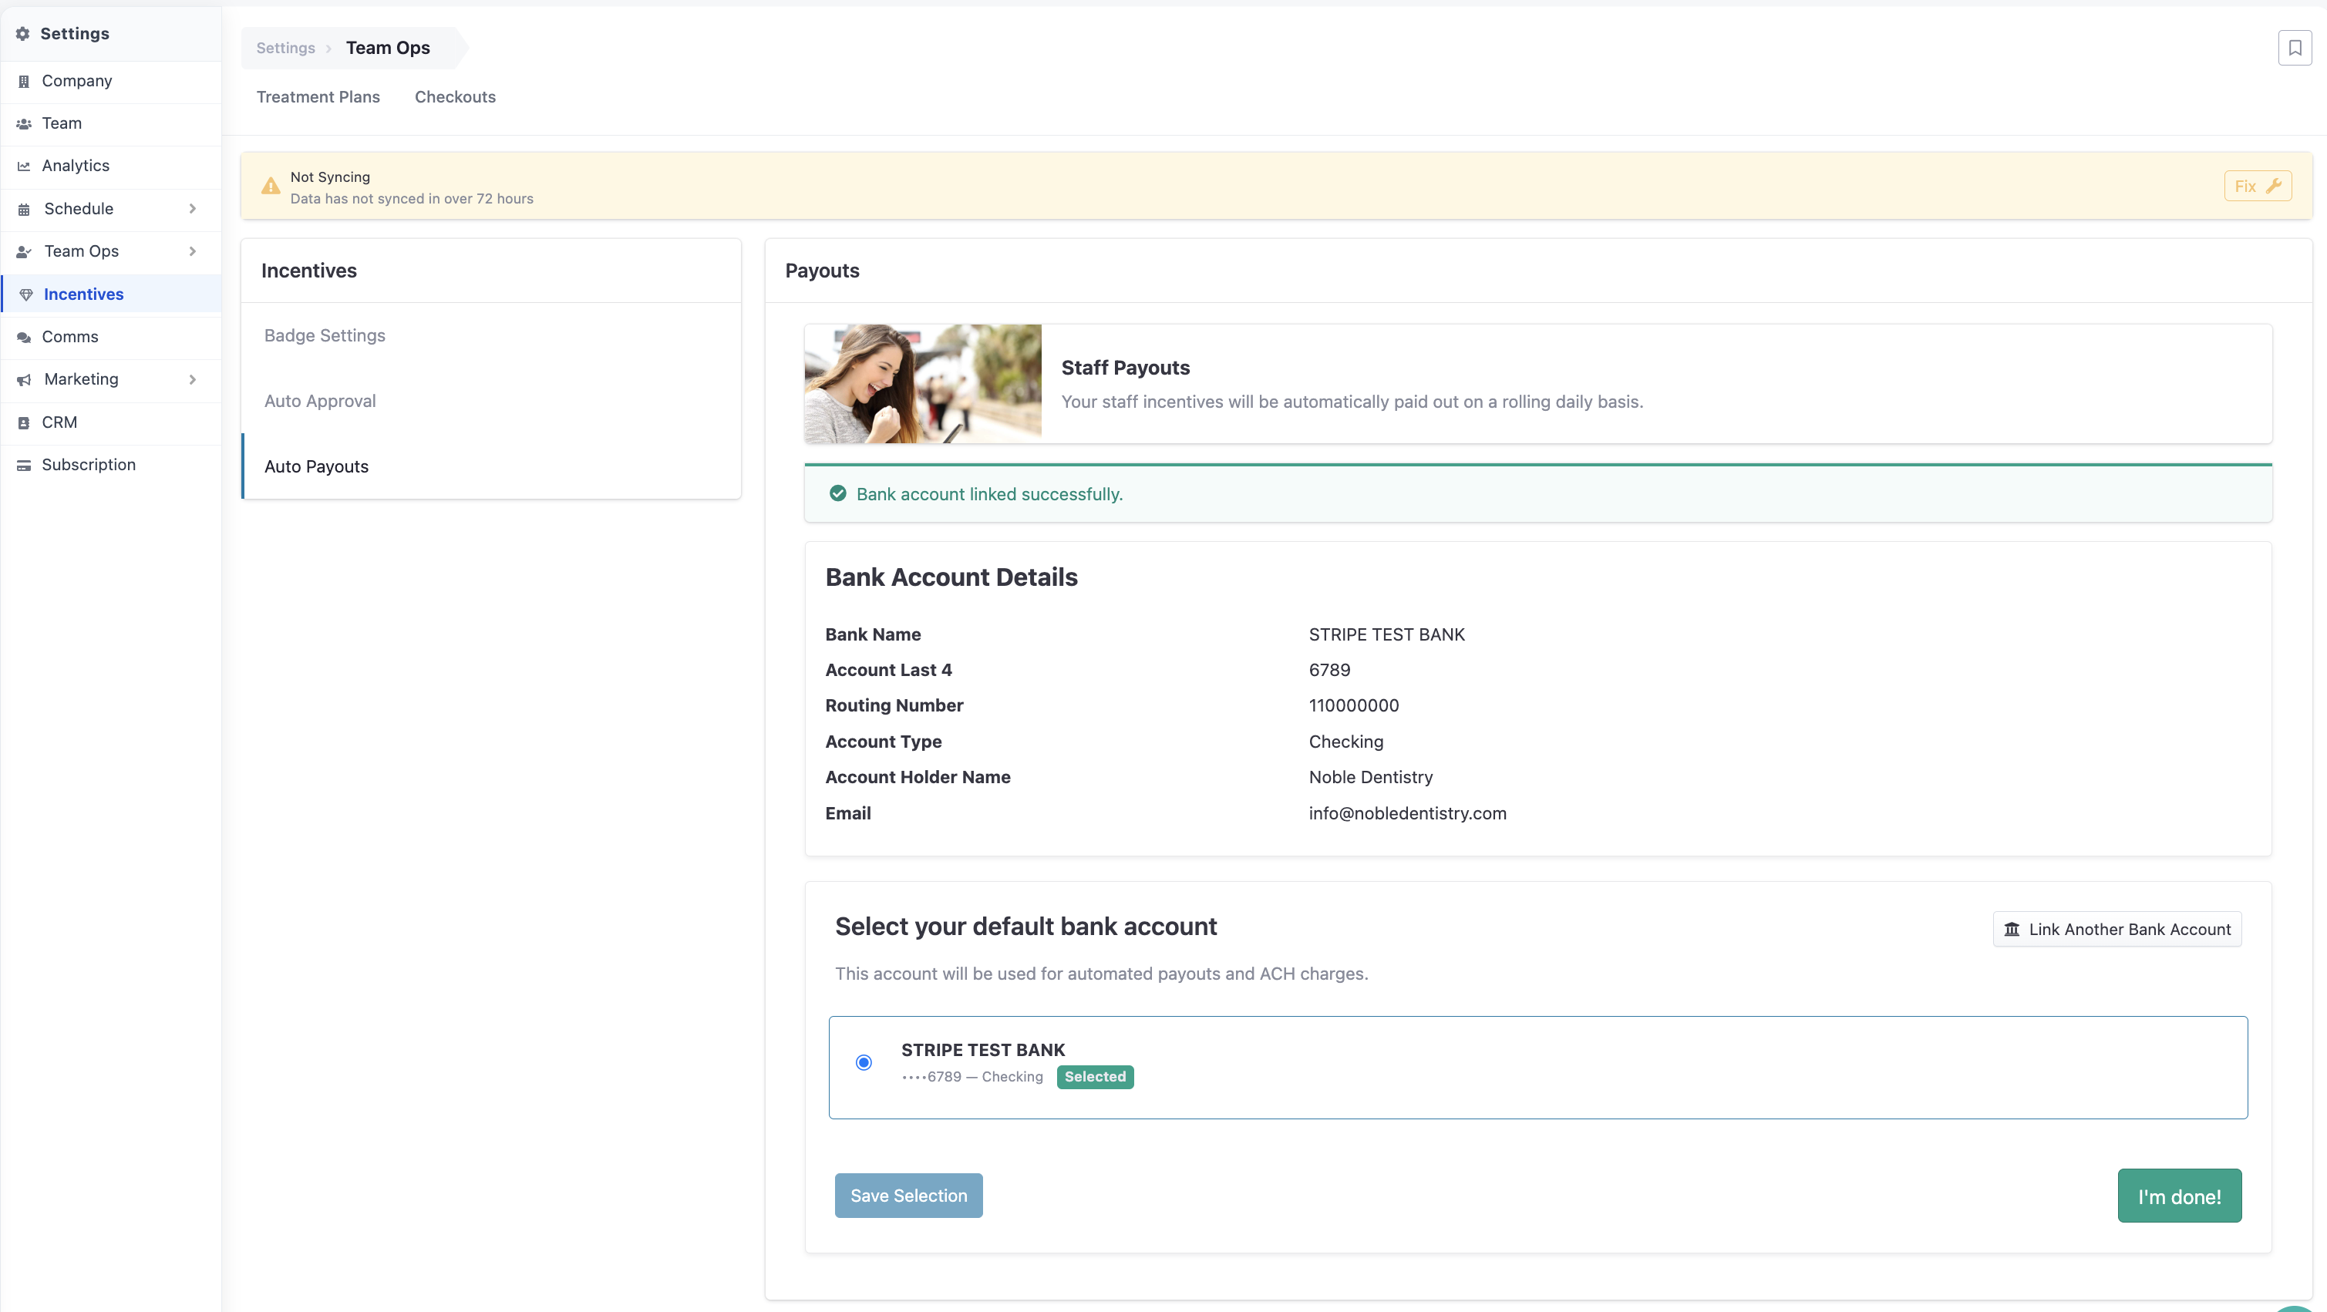Switch to the Treatment Plans tab
The height and width of the screenshot is (1312, 2327).
click(x=318, y=96)
